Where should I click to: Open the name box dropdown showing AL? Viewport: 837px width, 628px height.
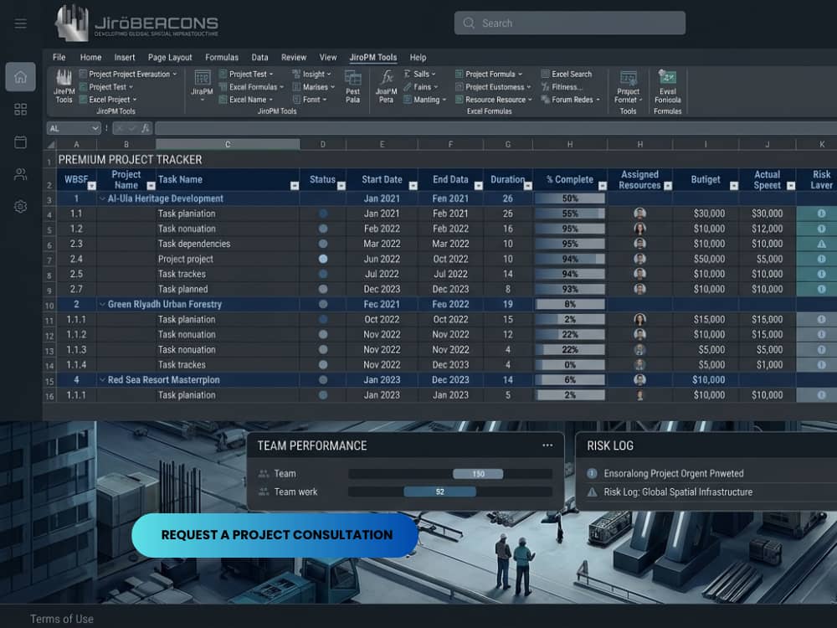(95, 128)
